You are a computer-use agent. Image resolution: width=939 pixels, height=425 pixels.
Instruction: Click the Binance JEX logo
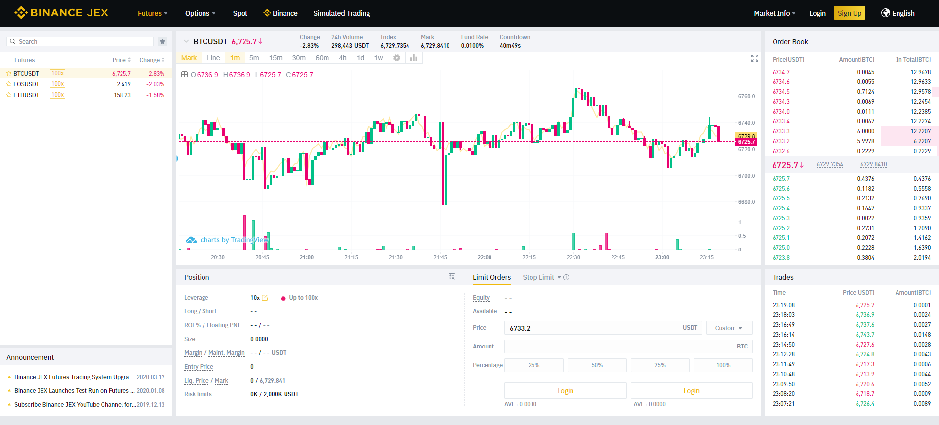(61, 13)
